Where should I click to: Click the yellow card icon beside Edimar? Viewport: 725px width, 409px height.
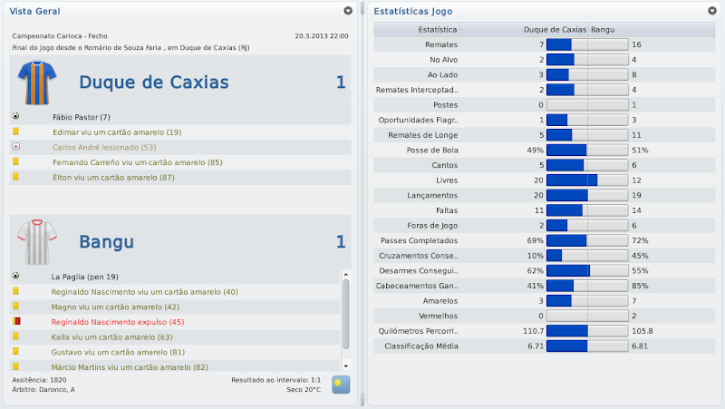tap(15, 131)
